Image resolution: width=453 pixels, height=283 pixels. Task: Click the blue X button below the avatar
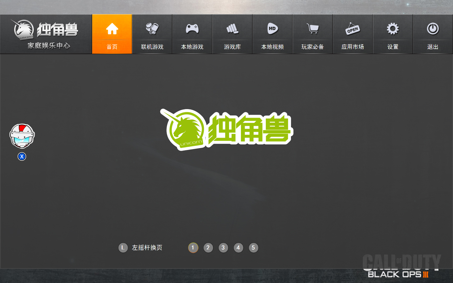click(x=21, y=156)
